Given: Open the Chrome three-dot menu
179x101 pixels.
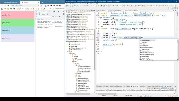Looking at the screenshot, I should [x=63, y=6].
